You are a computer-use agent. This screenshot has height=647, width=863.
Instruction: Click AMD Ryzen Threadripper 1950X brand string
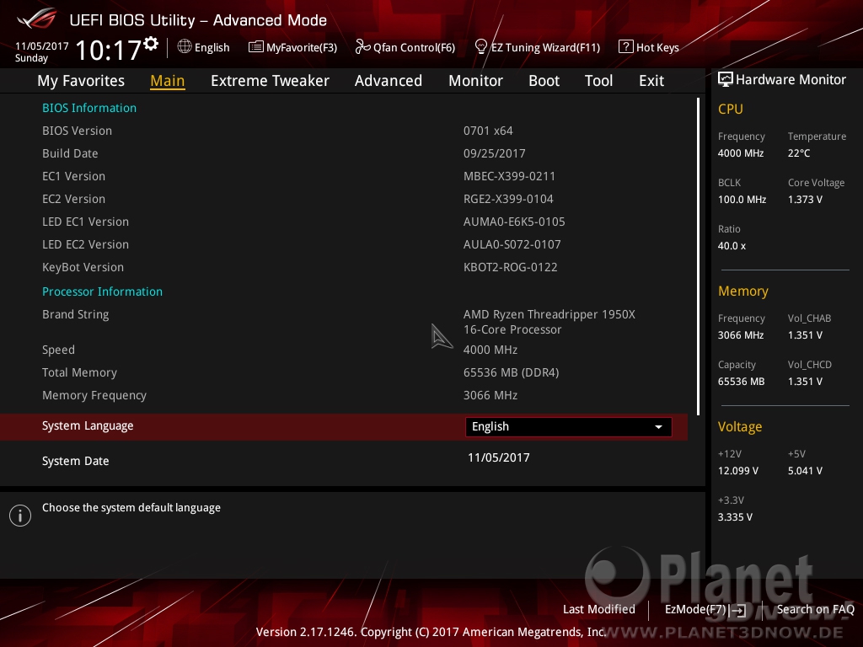(x=549, y=322)
